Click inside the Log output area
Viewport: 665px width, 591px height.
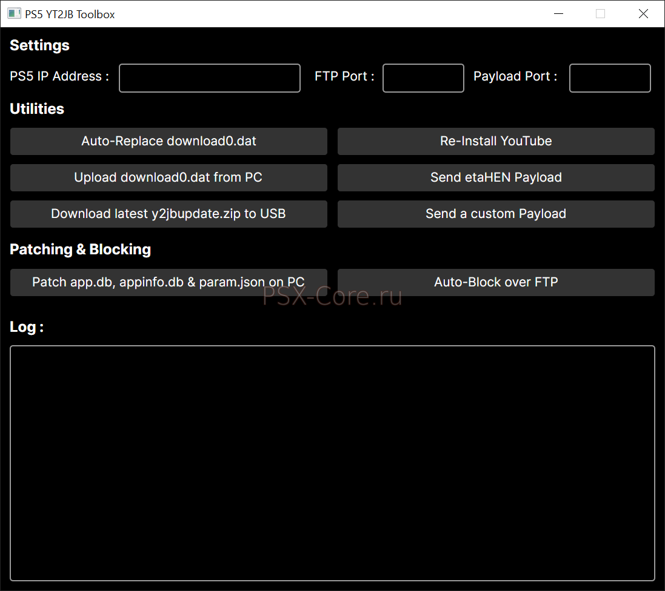point(332,463)
